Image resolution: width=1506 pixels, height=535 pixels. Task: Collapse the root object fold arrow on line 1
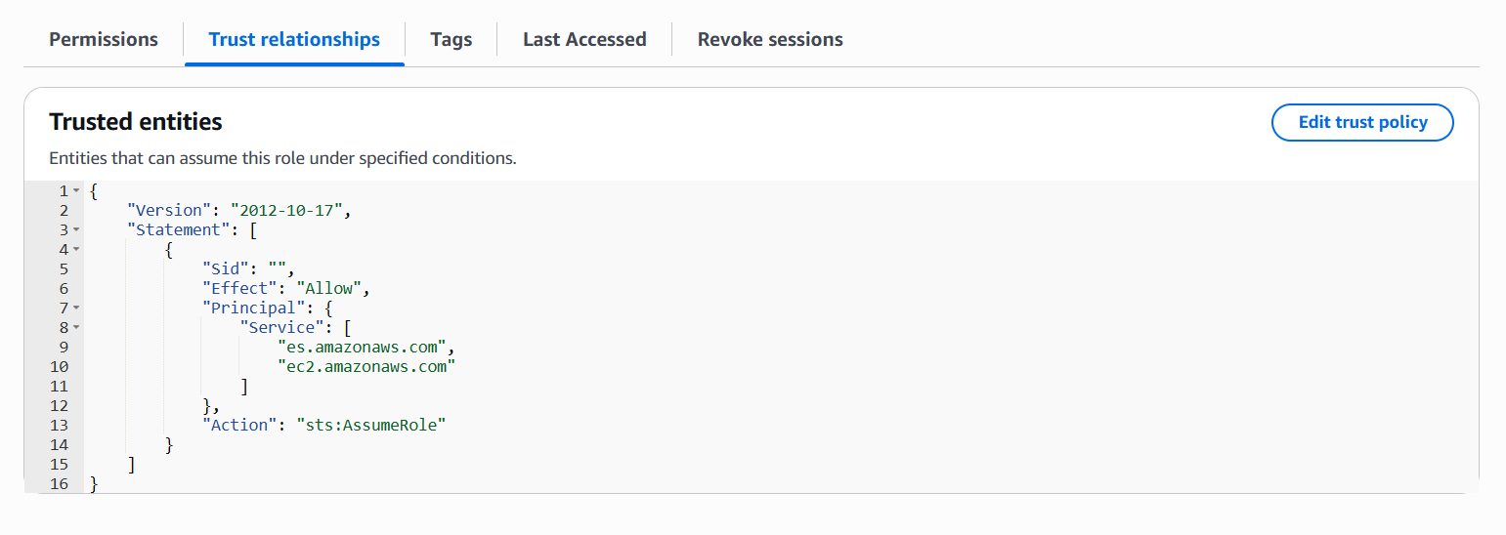pyautogui.click(x=76, y=190)
